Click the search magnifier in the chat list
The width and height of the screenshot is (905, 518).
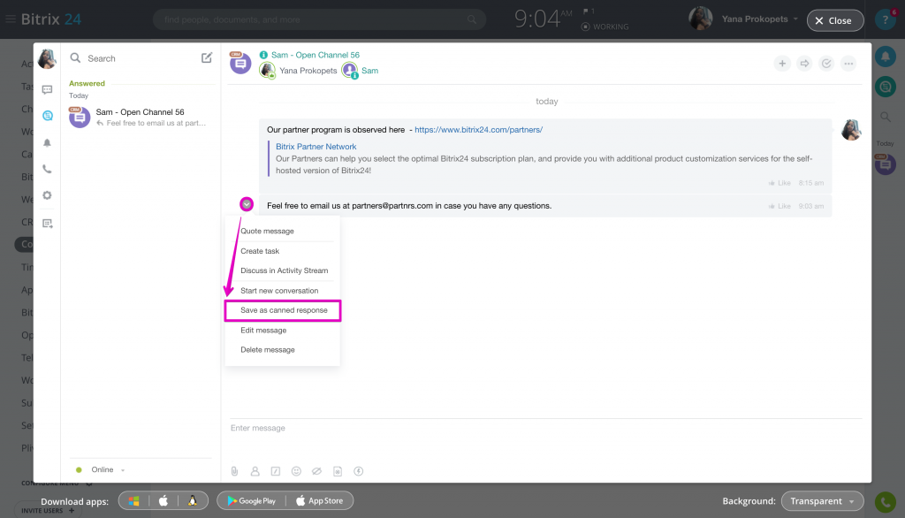[x=75, y=57]
